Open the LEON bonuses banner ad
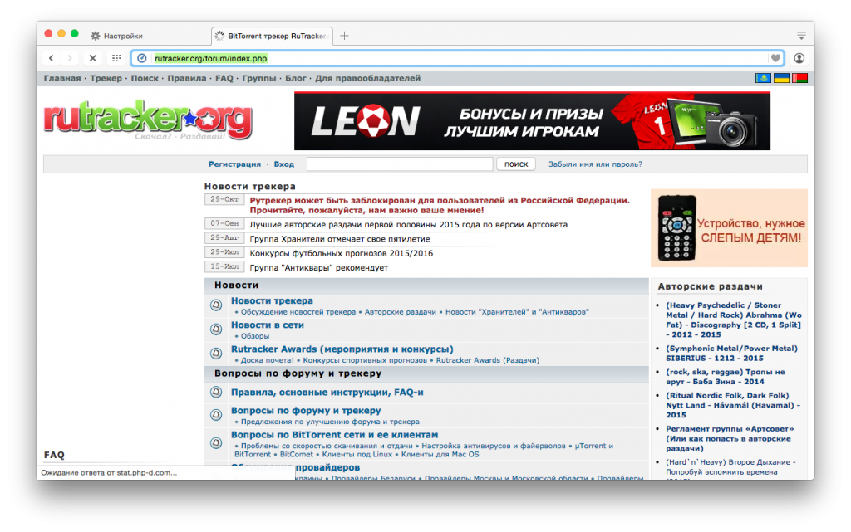This screenshot has height=532, width=851. 533,121
